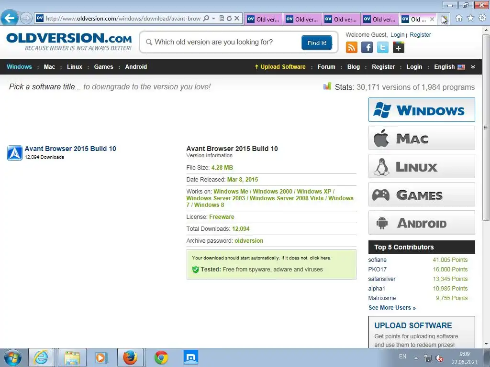
Task: Open contributor sofiane's profile
Action: point(377,259)
